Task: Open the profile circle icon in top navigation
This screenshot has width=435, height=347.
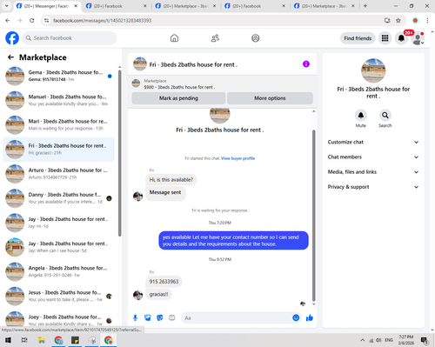Action: pyautogui.click(x=256, y=38)
